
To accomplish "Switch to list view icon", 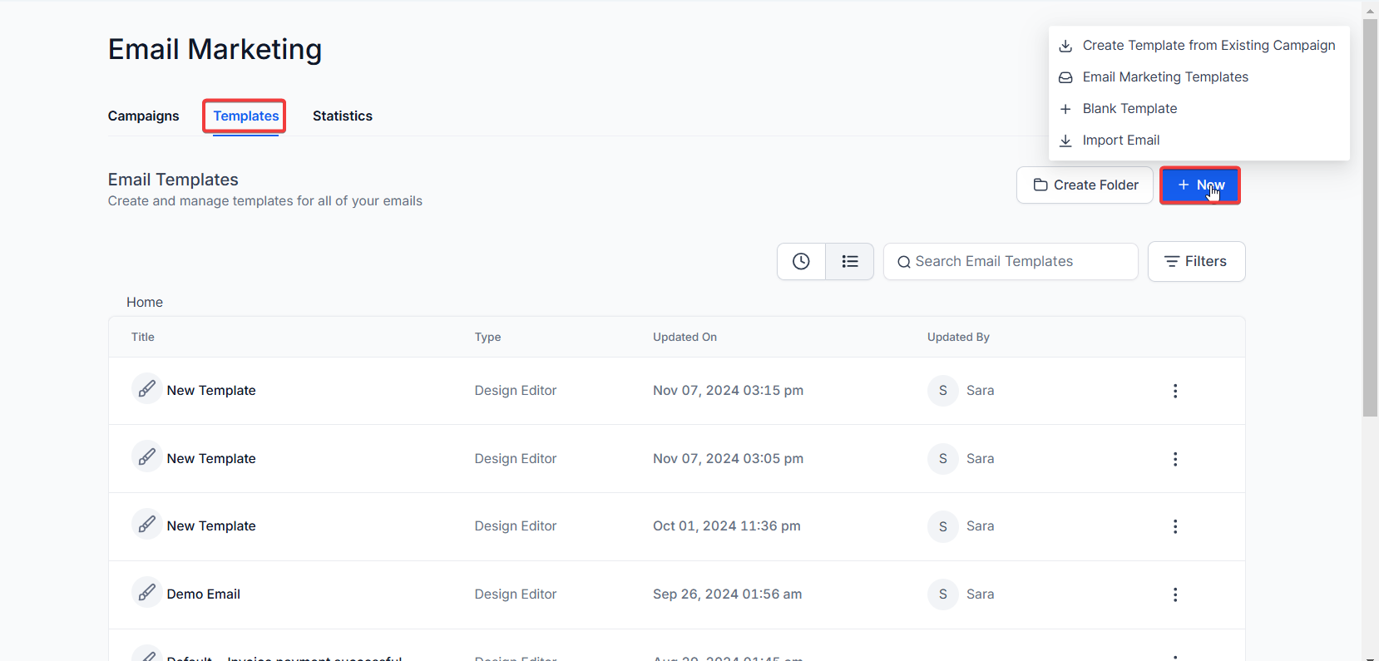I will 849,261.
